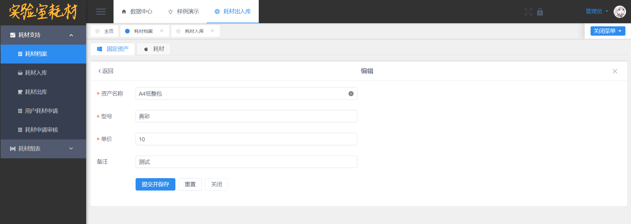This screenshot has width=631, height=224.
Task: Open the 关闭菜单 dropdown button
Action: coord(608,31)
